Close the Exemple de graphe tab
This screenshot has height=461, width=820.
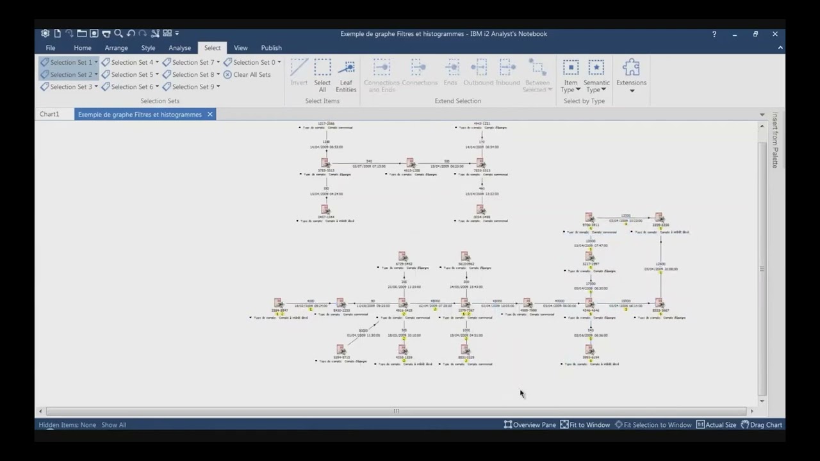(209, 114)
